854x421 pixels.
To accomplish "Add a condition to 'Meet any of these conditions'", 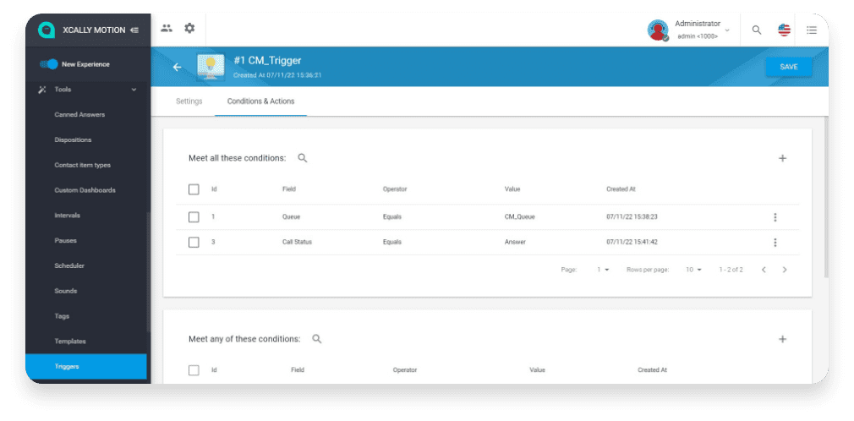I will tap(783, 339).
